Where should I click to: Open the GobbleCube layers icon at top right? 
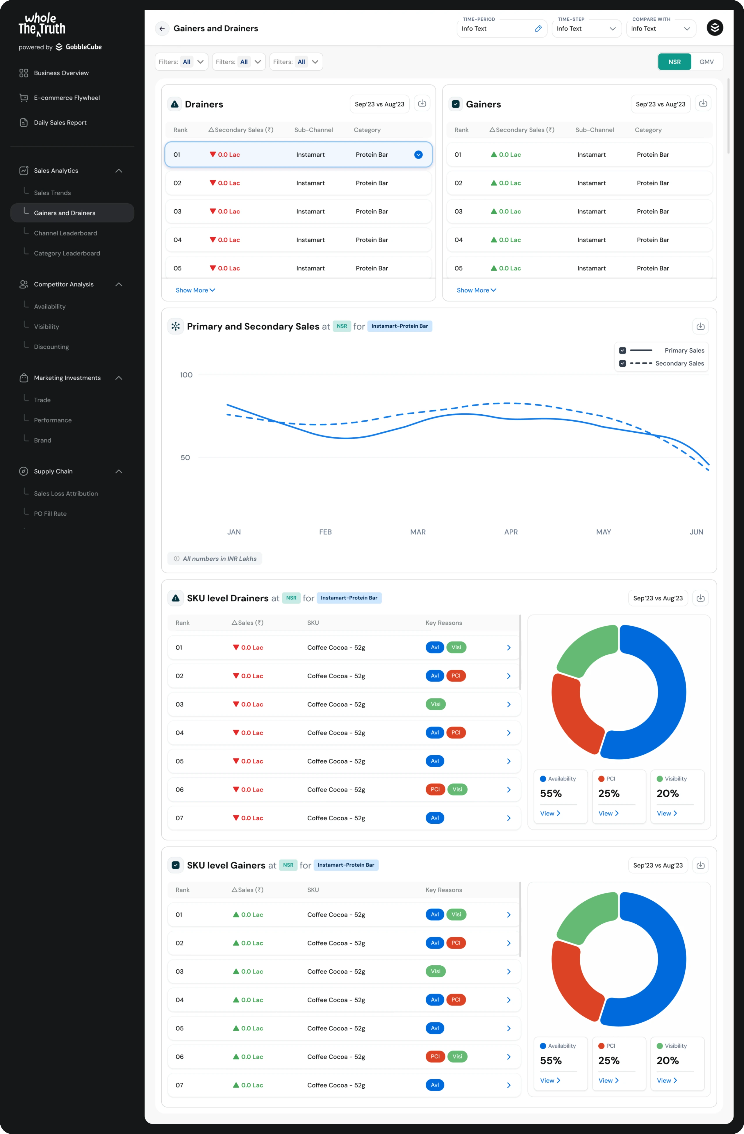(714, 28)
